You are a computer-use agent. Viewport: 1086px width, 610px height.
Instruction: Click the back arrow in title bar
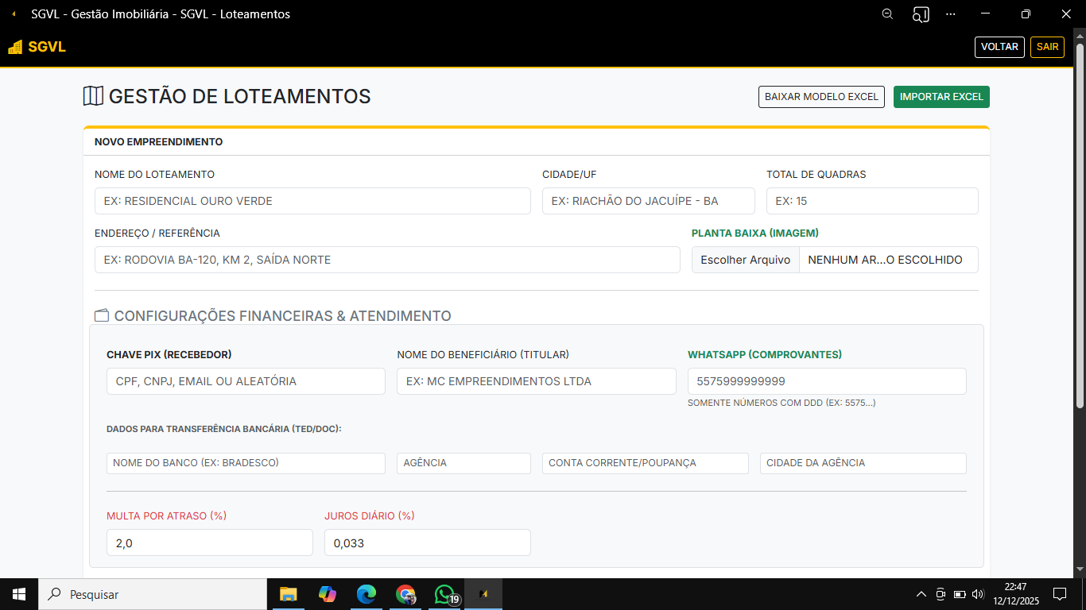tap(14, 14)
